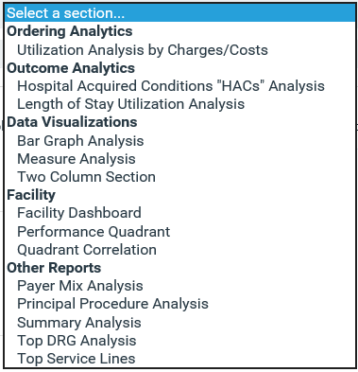Choose the Bar Graph Analysis option
The height and width of the screenshot is (372, 358).
click(180, 141)
